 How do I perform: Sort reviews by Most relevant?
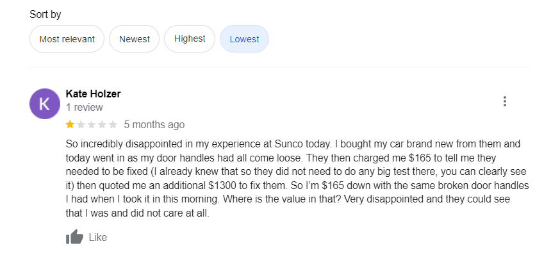(x=67, y=39)
